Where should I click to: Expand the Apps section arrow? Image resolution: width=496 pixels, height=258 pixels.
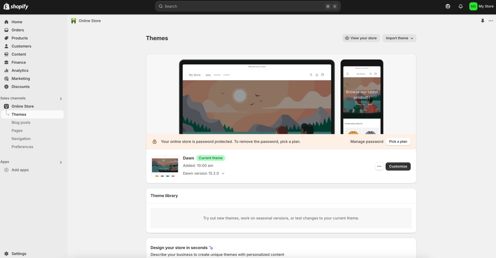pyautogui.click(x=61, y=162)
